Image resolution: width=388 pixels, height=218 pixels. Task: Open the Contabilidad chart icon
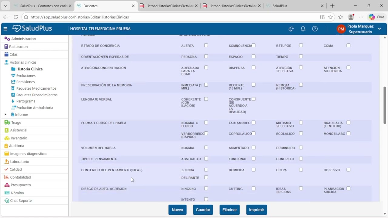tap(7, 177)
